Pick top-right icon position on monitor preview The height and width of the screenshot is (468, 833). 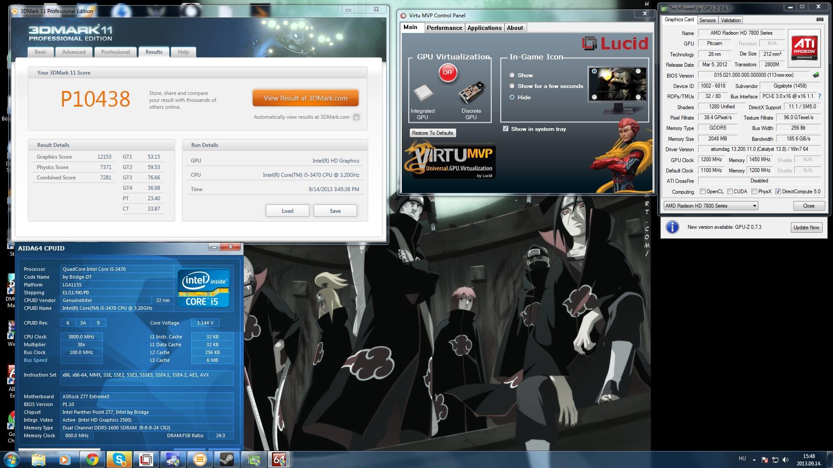coord(638,71)
